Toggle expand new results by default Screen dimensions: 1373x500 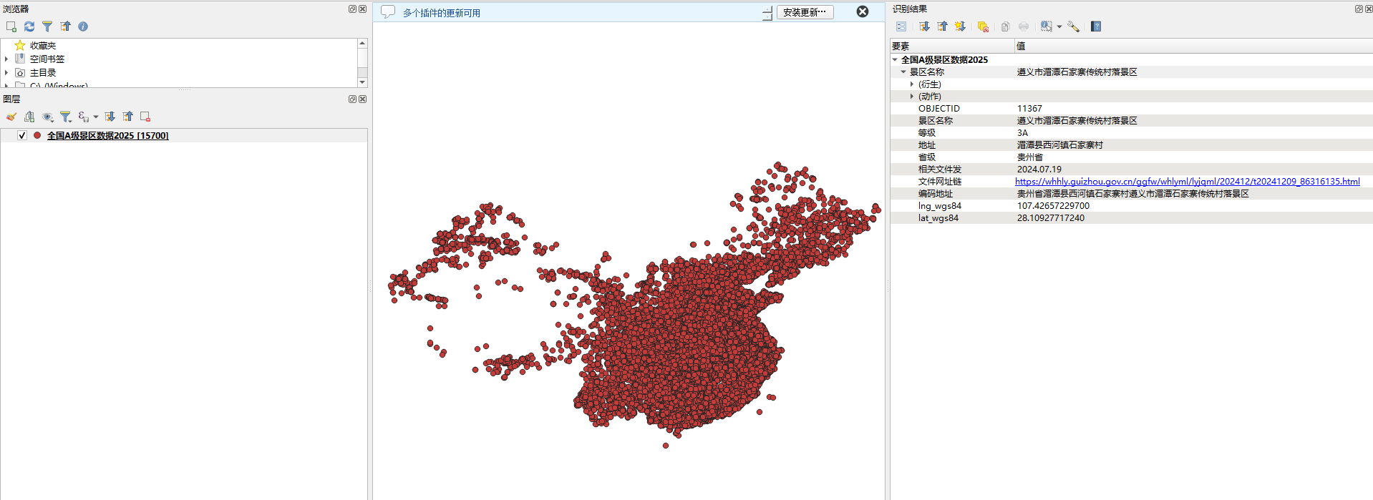pos(961,26)
